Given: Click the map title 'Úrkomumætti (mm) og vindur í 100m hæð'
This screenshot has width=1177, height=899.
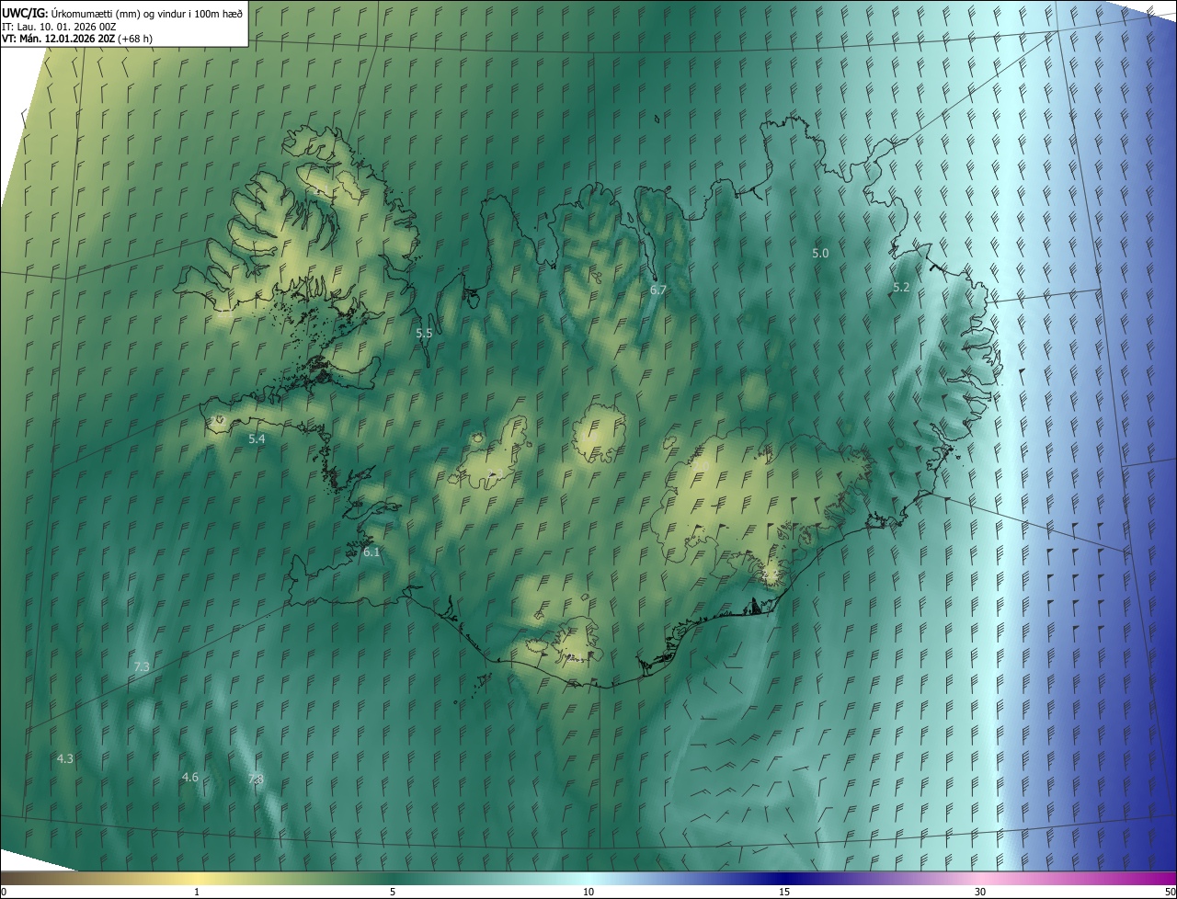Looking at the screenshot, I should pos(147,13).
